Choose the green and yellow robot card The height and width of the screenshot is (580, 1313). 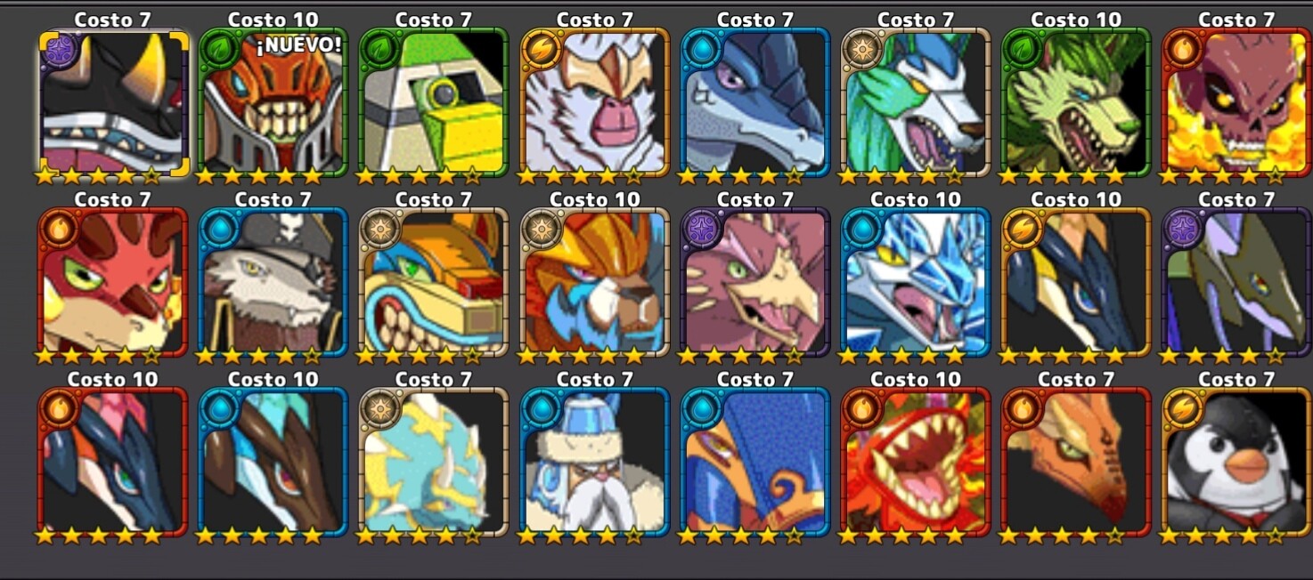(x=434, y=102)
